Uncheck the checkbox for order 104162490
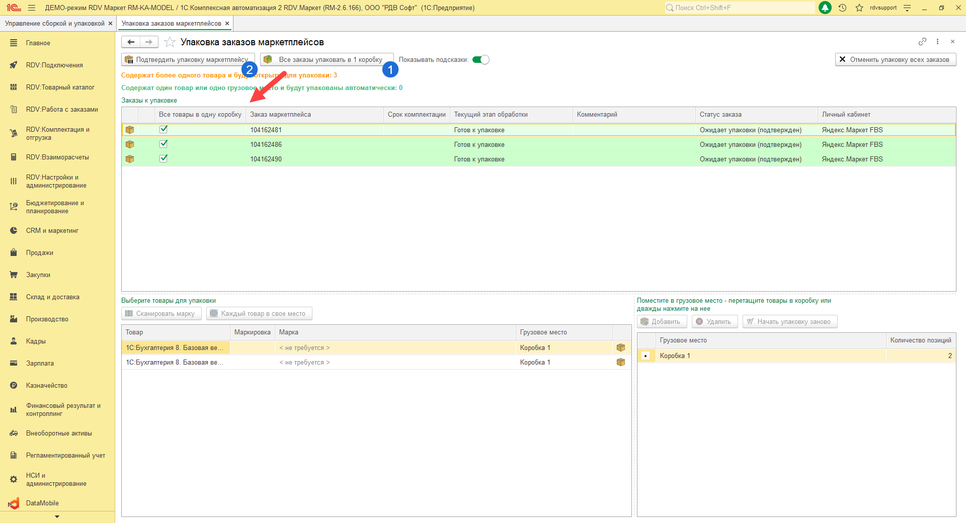 pos(164,158)
